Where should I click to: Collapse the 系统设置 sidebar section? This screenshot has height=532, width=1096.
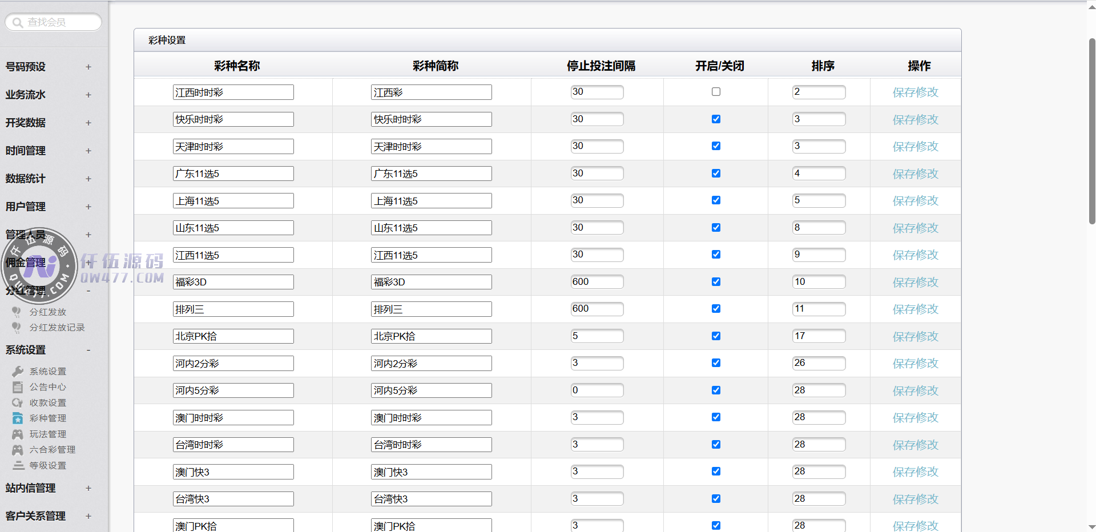click(x=88, y=350)
